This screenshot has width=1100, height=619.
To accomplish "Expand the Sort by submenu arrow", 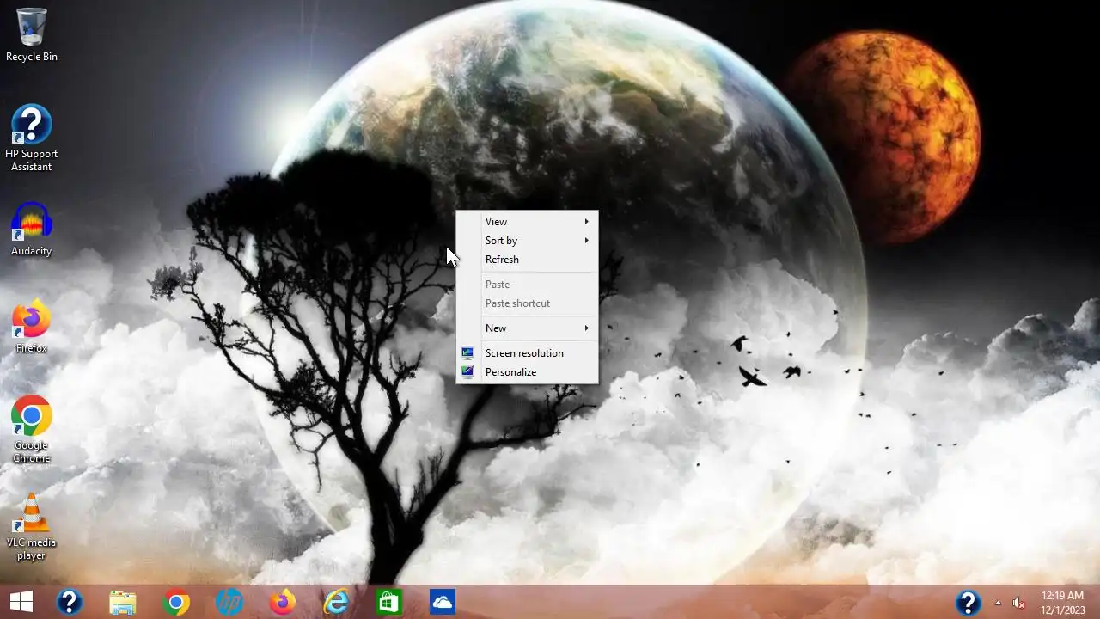I will click(x=587, y=241).
